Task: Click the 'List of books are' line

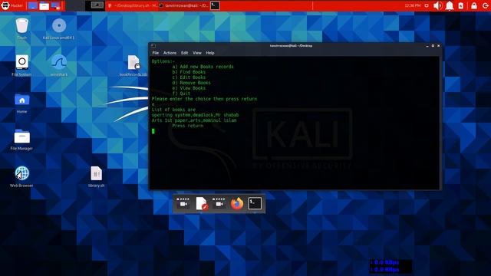Action: [173, 110]
